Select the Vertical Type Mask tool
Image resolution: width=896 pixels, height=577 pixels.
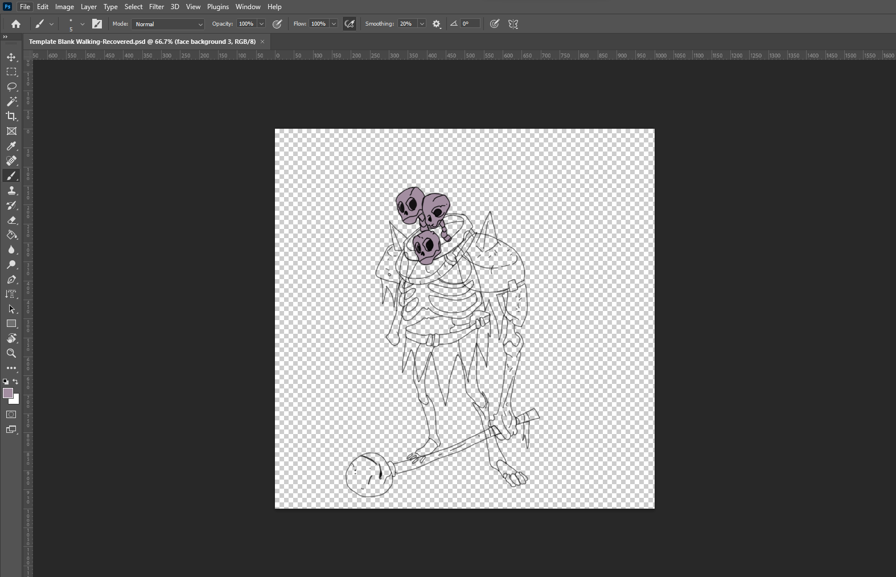pyautogui.click(x=11, y=294)
